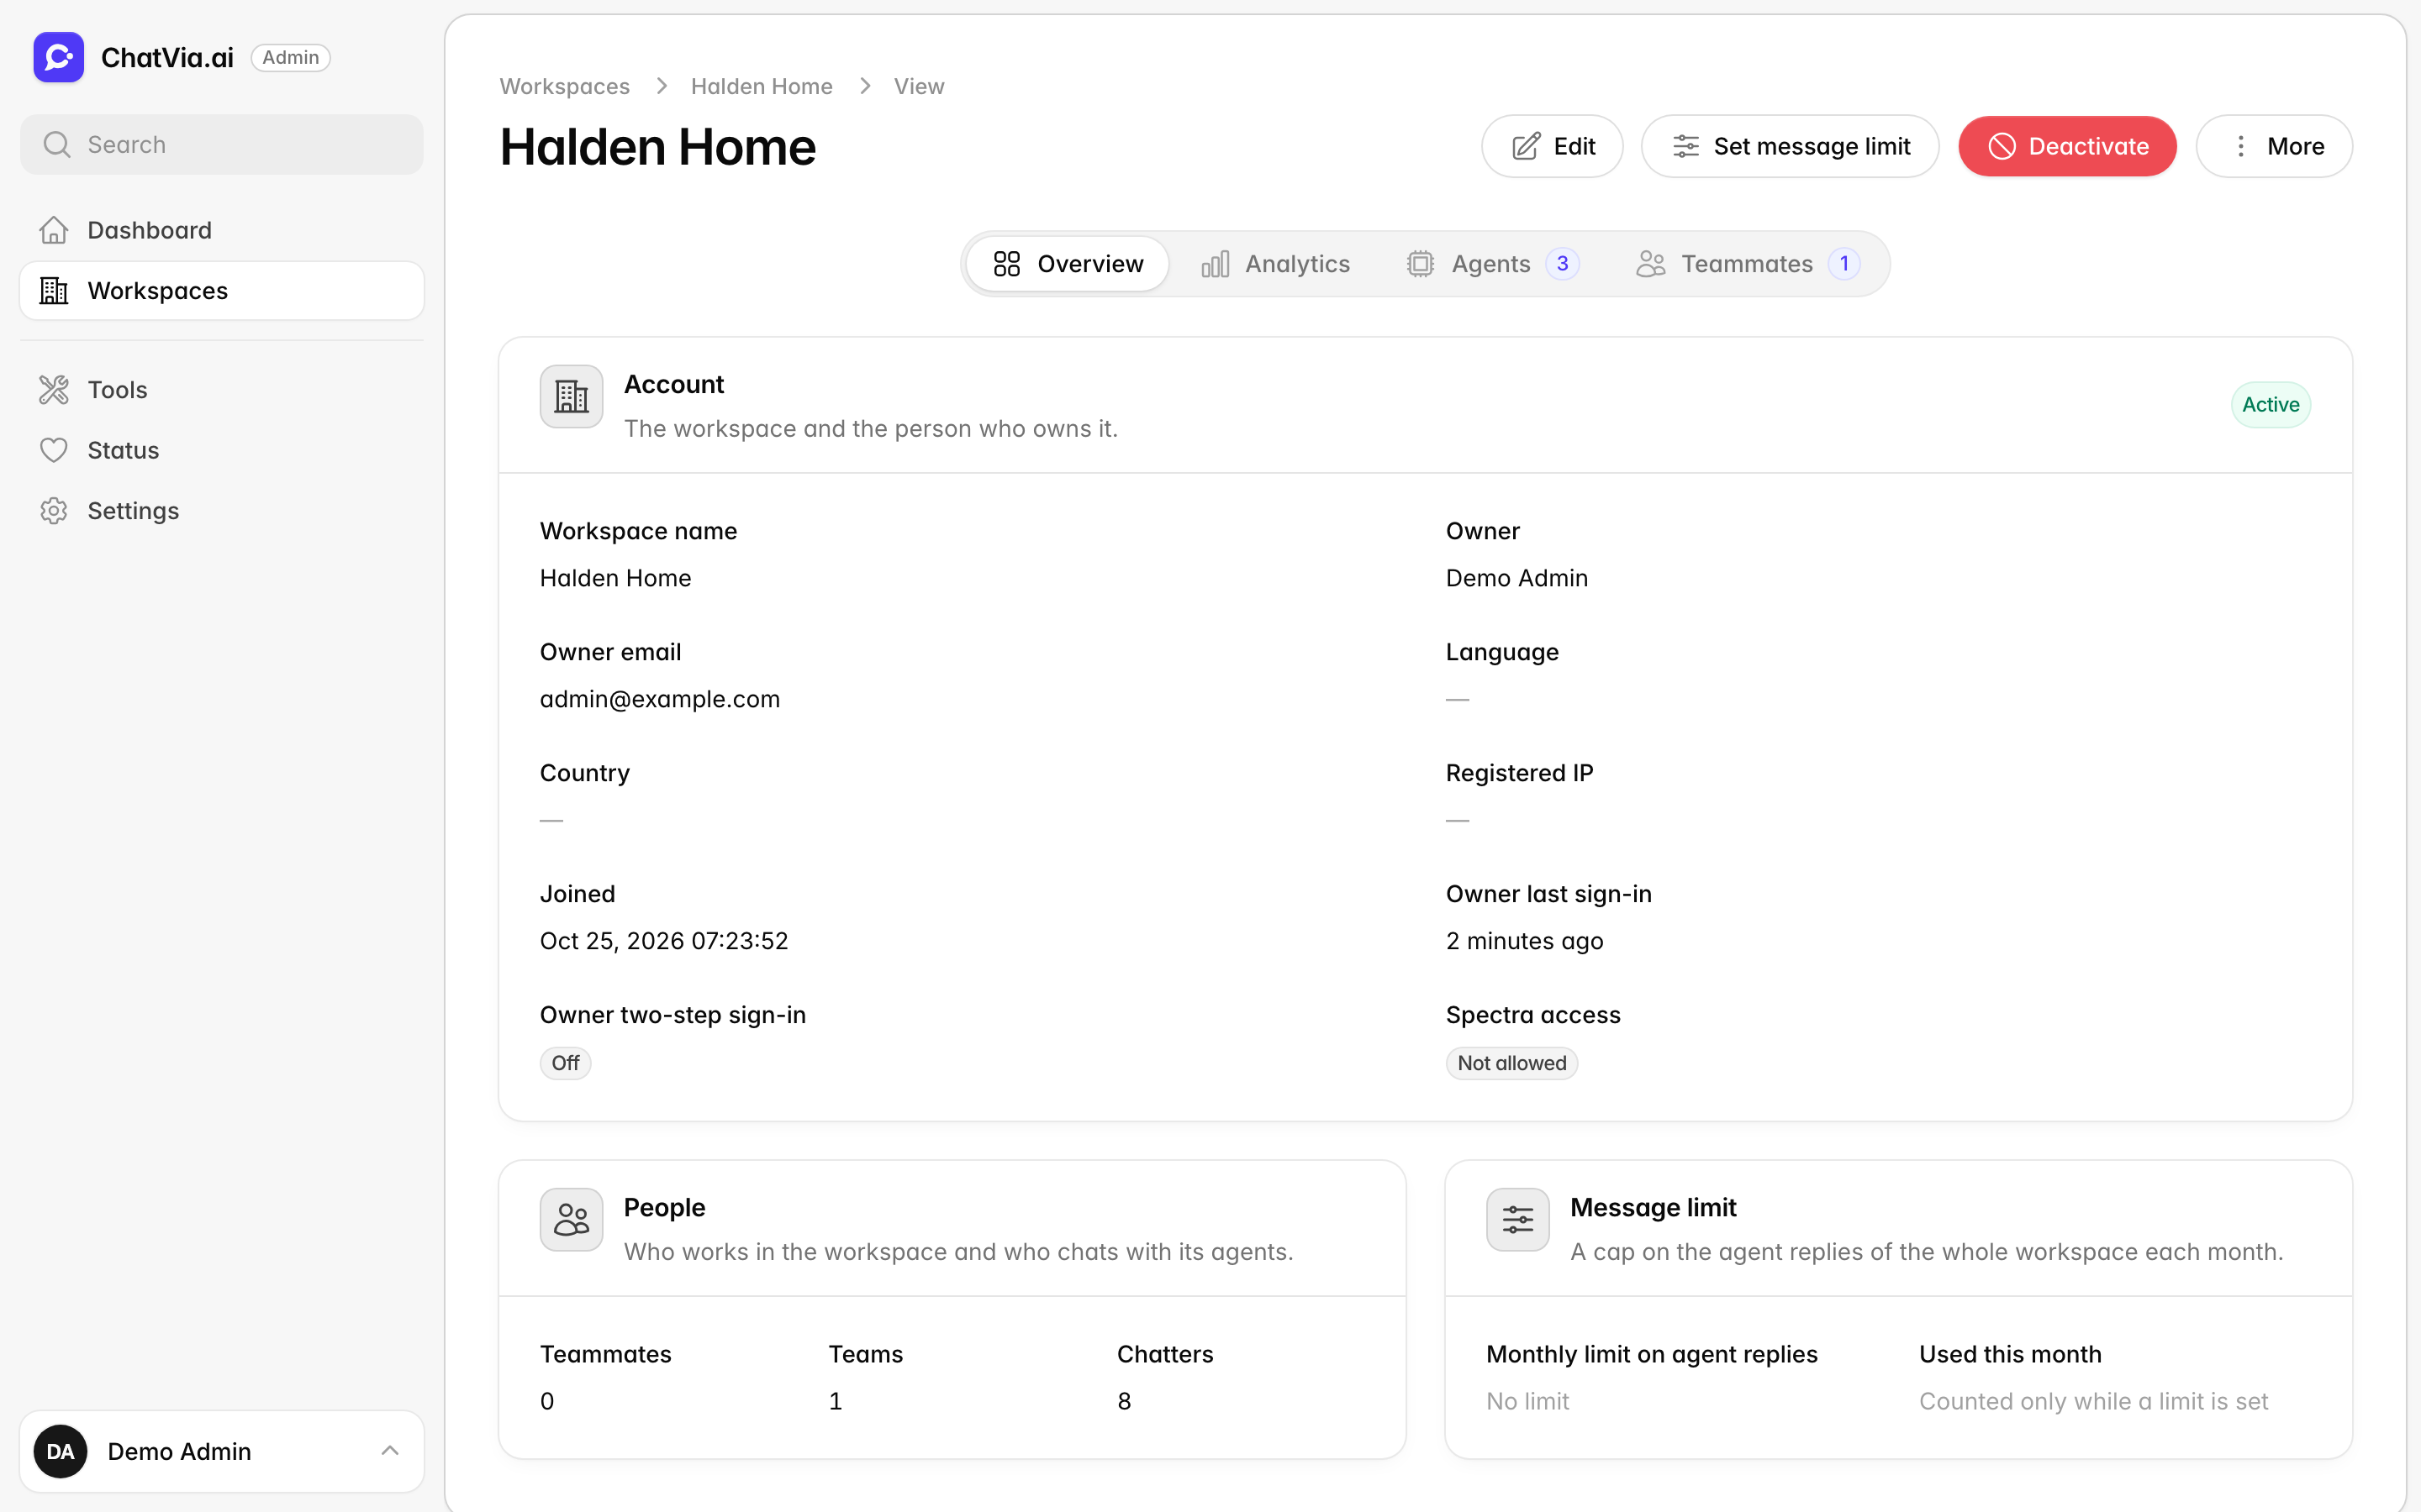Open Settings in the sidebar
Screen dimensions: 2421x1512
(222, 511)
